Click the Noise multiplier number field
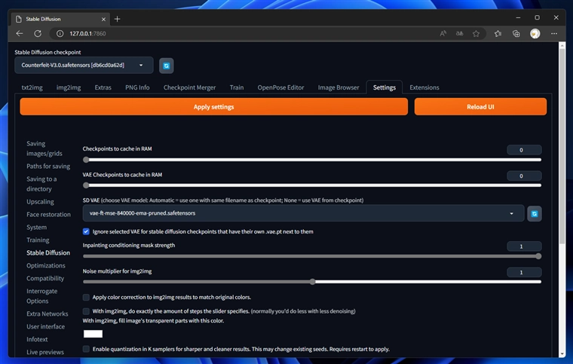 tap(524, 272)
